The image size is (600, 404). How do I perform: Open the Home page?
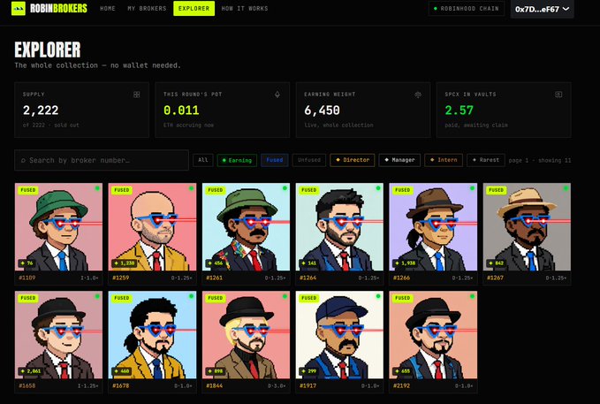click(108, 9)
